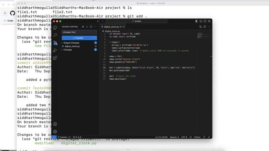The height and width of the screenshot is (151, 269).
Task: Go forward using title bar arrow
Action: (103, 21)
